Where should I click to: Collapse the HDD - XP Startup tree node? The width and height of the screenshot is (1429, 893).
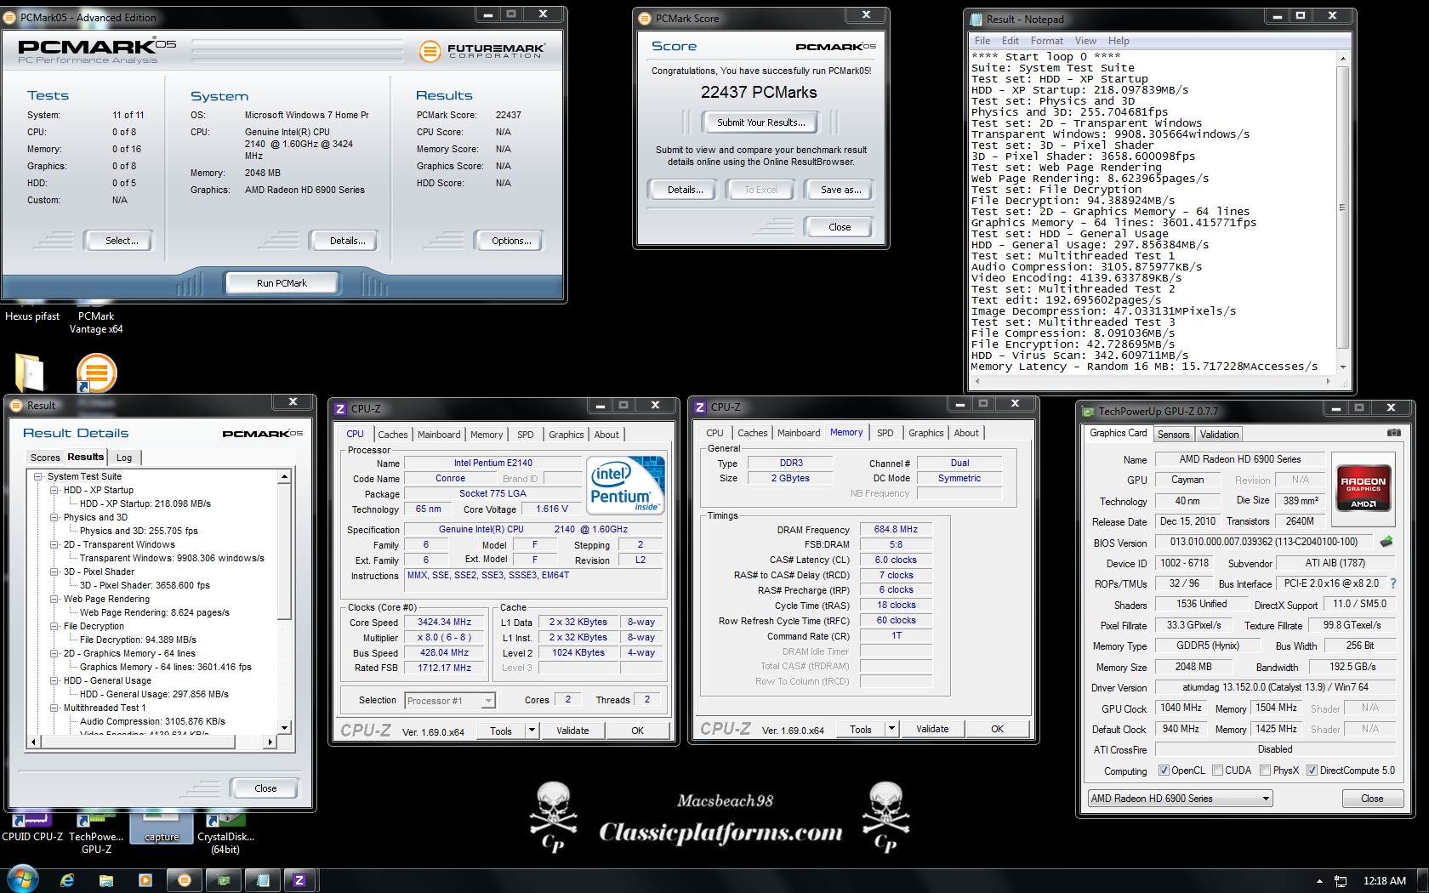(x=55, y=490)
